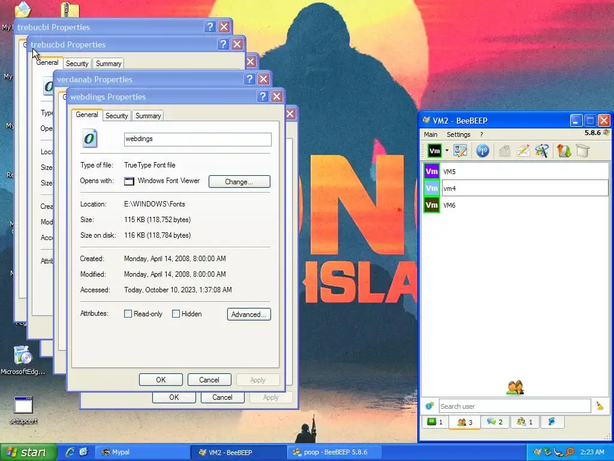614x461 pixels.
Task: Open the edit profile icon in BeeBEEP toolbar
Action: point(460,151)
